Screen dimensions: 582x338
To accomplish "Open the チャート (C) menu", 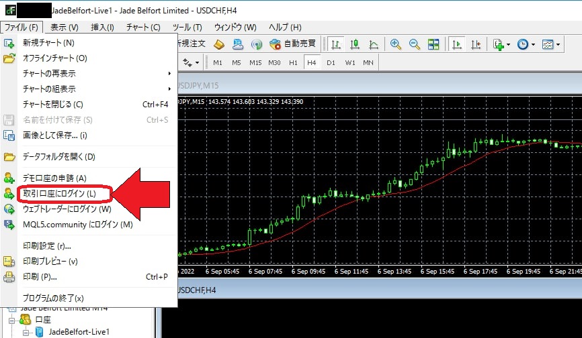I will click(142, 27).
